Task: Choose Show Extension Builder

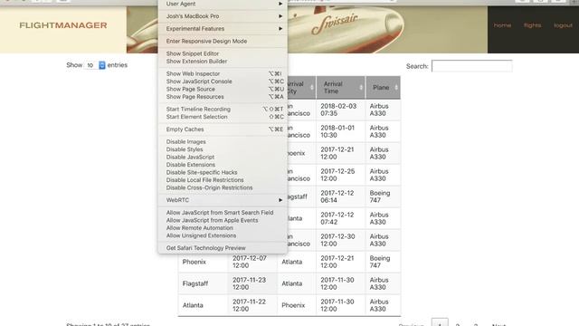Action: (x=223, y=62)
